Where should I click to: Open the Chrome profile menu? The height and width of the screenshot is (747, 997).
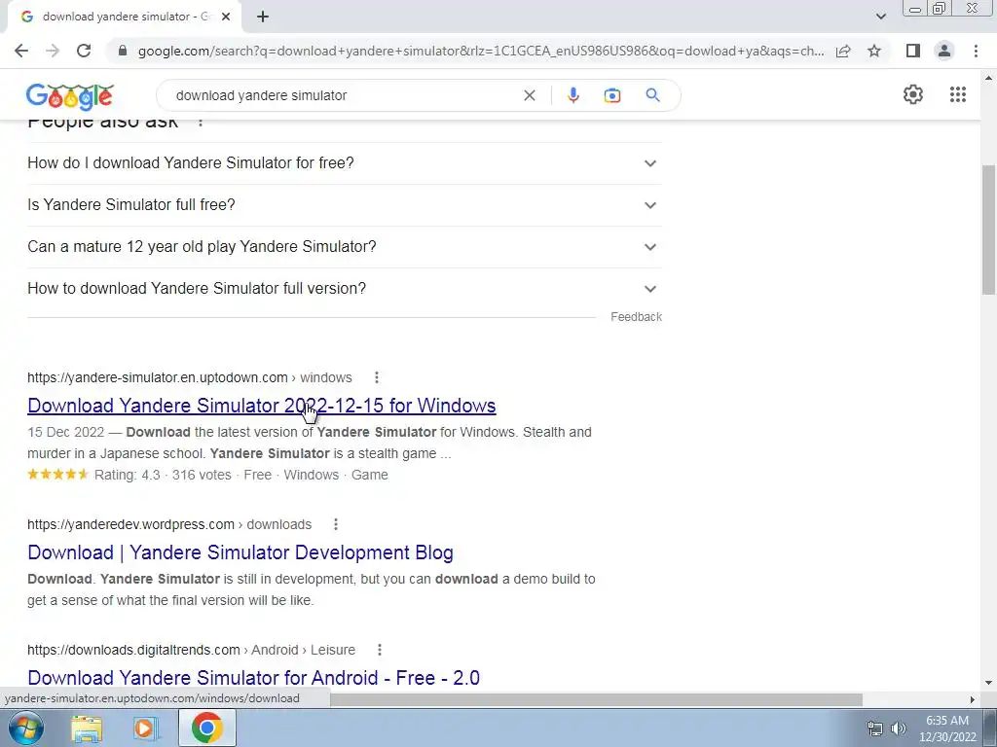[944, 51]
